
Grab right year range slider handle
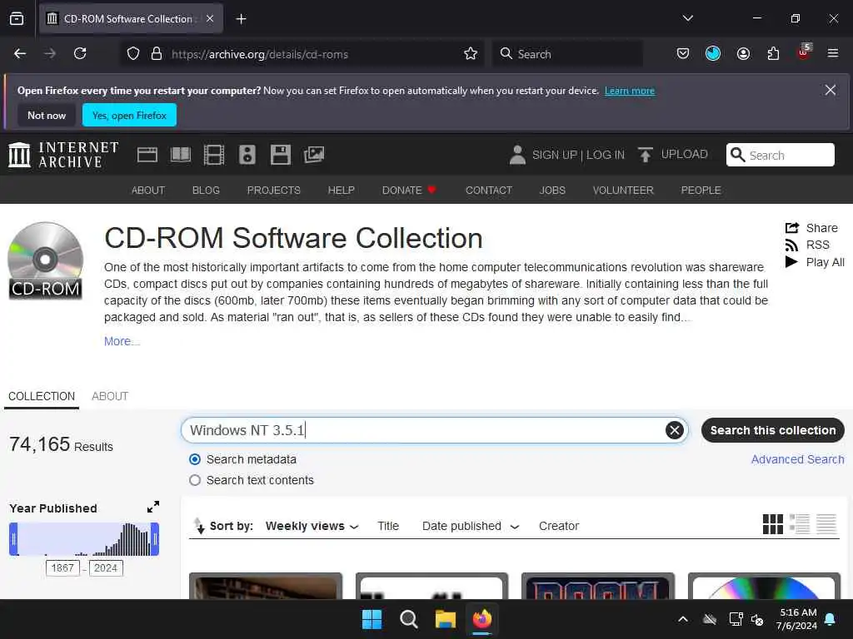click(155, 539)
